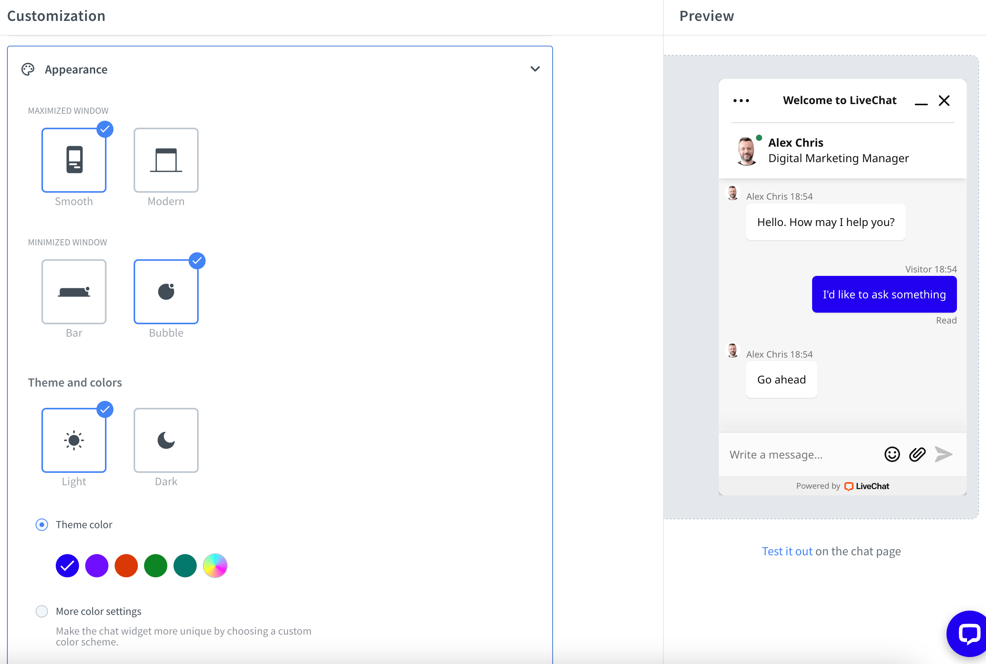Select the Light theme
This screenshot has width=986, height=664.
[74, 440]
